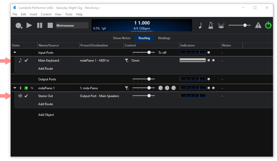Screen dimensions: 277x161
Task: Open the Metronome transport selector
Action: [x=72, y=25]
